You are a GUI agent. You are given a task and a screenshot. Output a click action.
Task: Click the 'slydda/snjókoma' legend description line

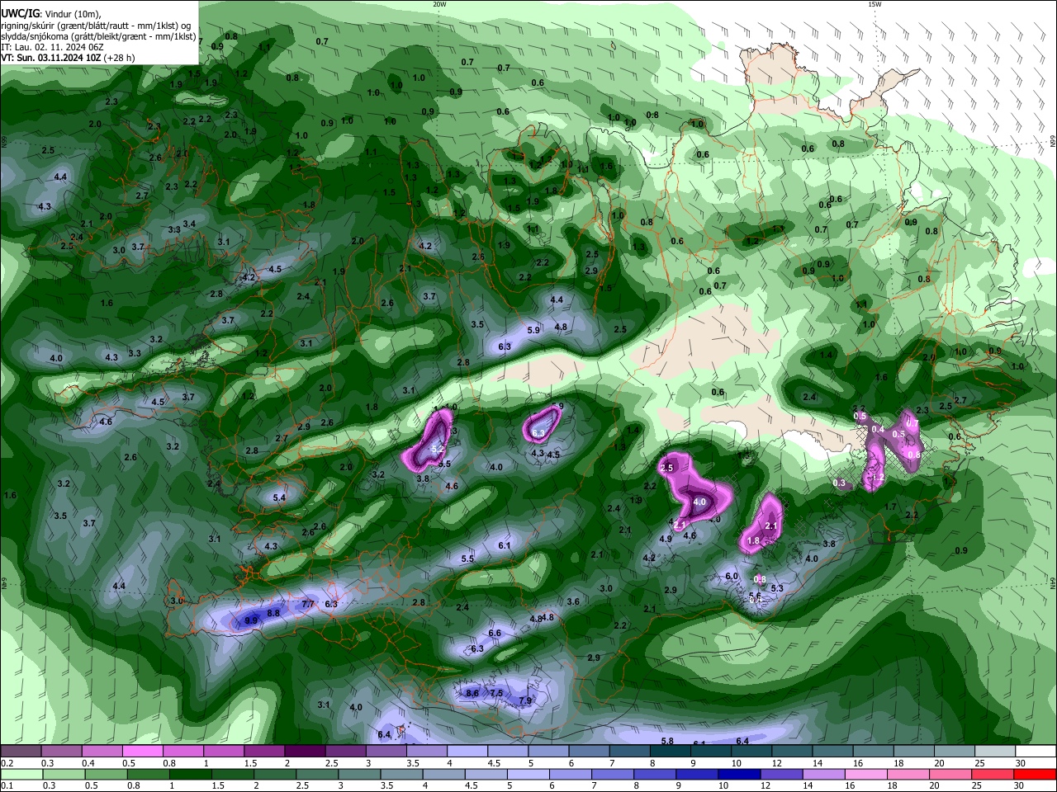98,36
